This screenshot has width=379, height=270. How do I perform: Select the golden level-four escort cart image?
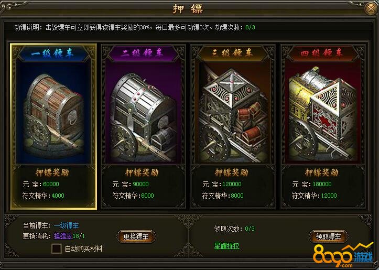click(x=323, y=113)
